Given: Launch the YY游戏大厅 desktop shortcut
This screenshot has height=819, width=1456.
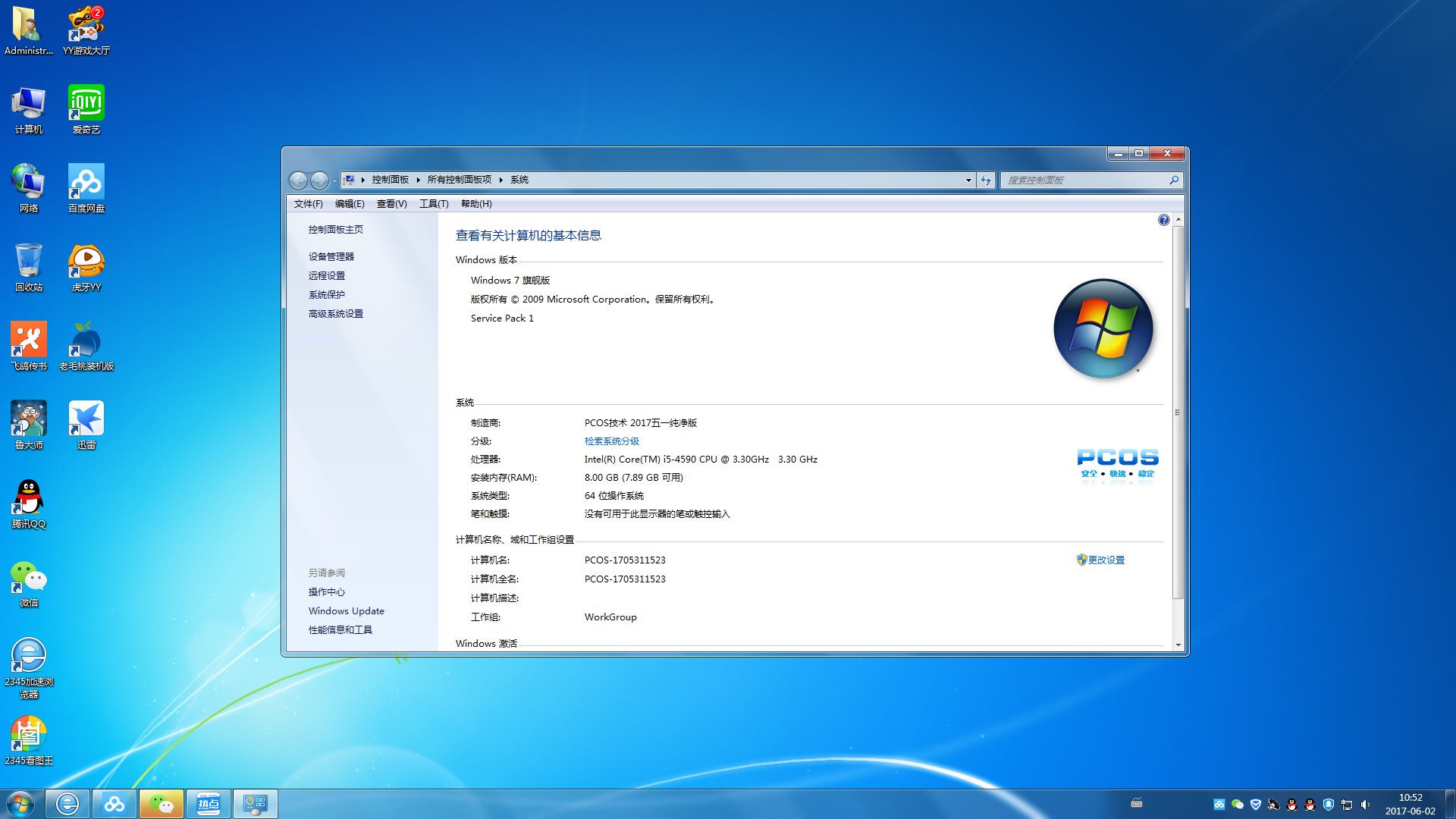Looking at the screenshot, I should [x=86, y=30].
